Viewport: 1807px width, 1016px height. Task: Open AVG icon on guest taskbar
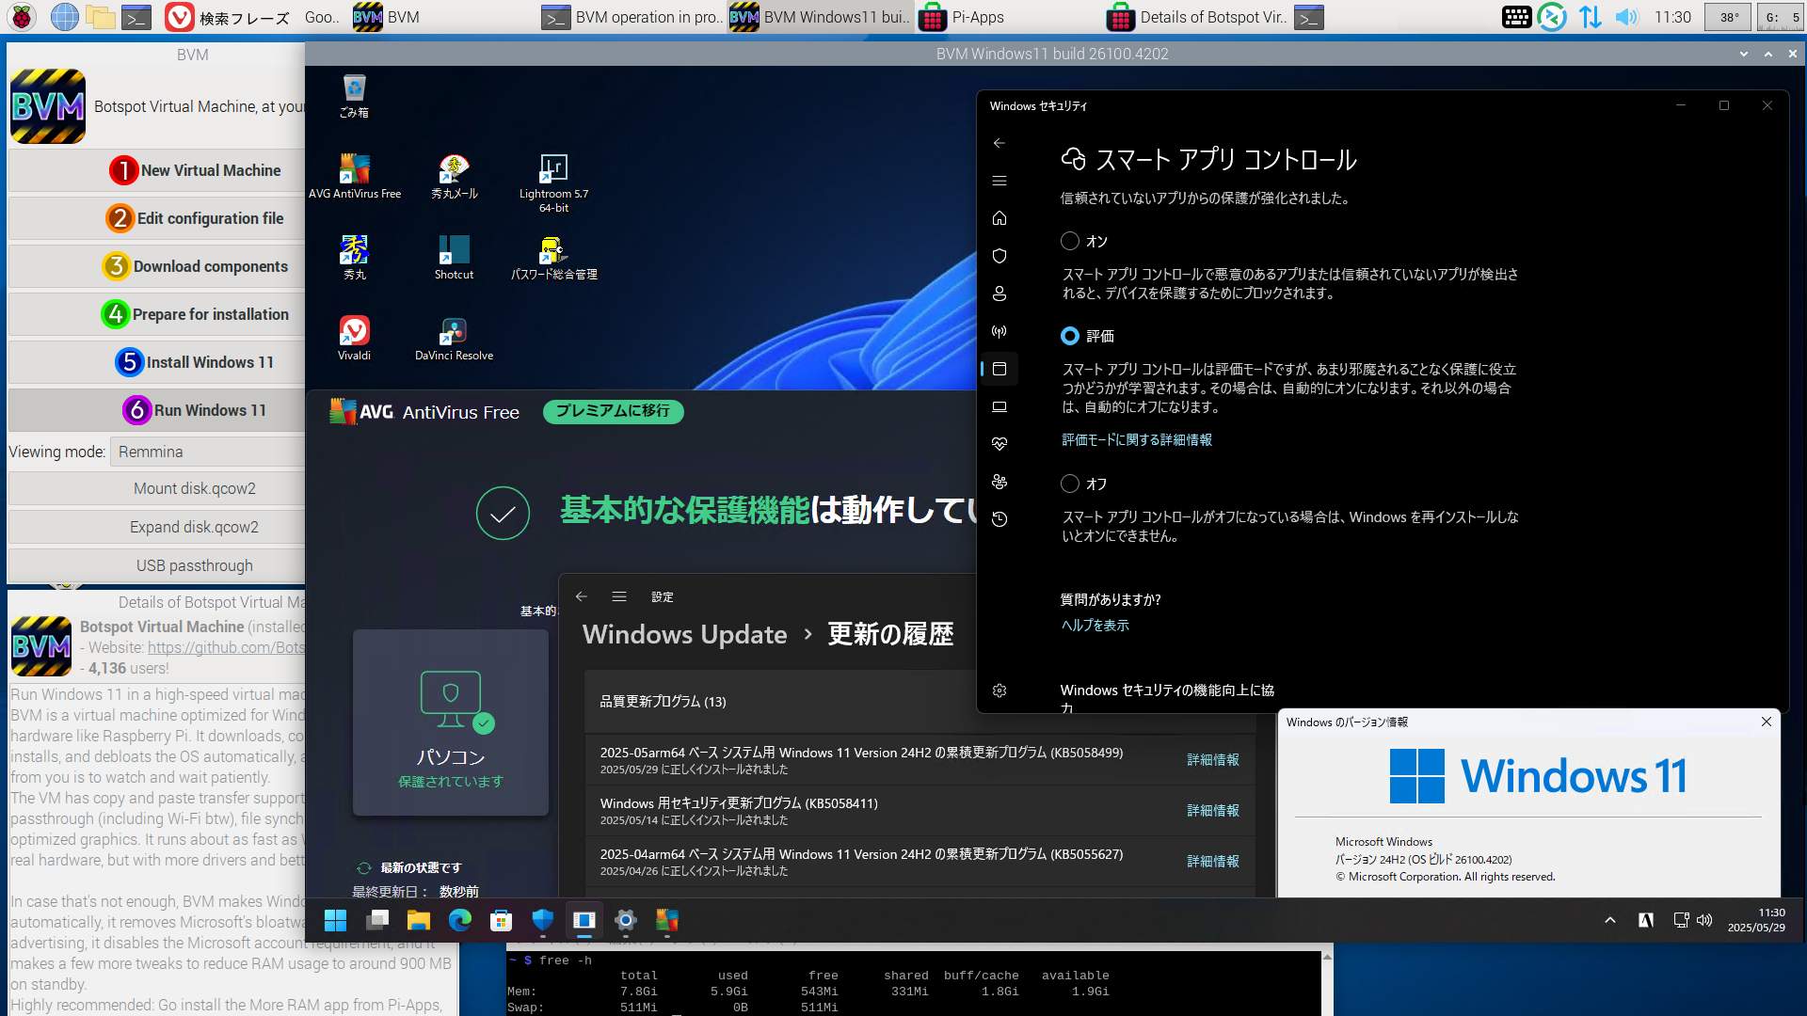pos(666,920)
